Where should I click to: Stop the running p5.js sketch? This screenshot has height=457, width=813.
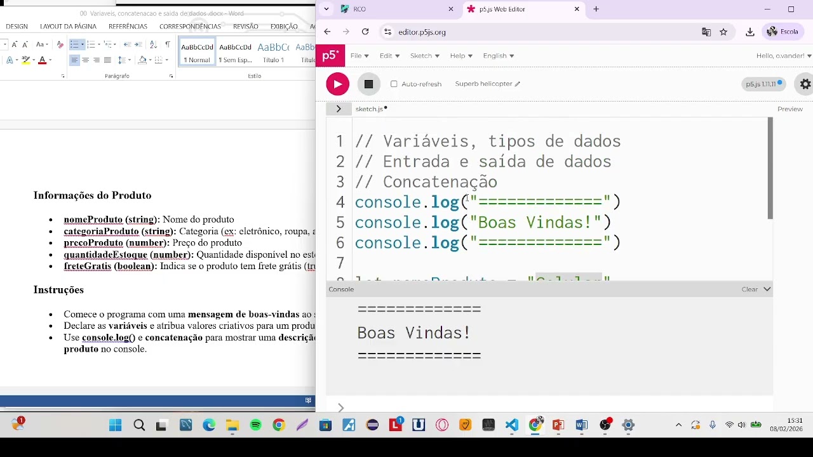(368, 84)
